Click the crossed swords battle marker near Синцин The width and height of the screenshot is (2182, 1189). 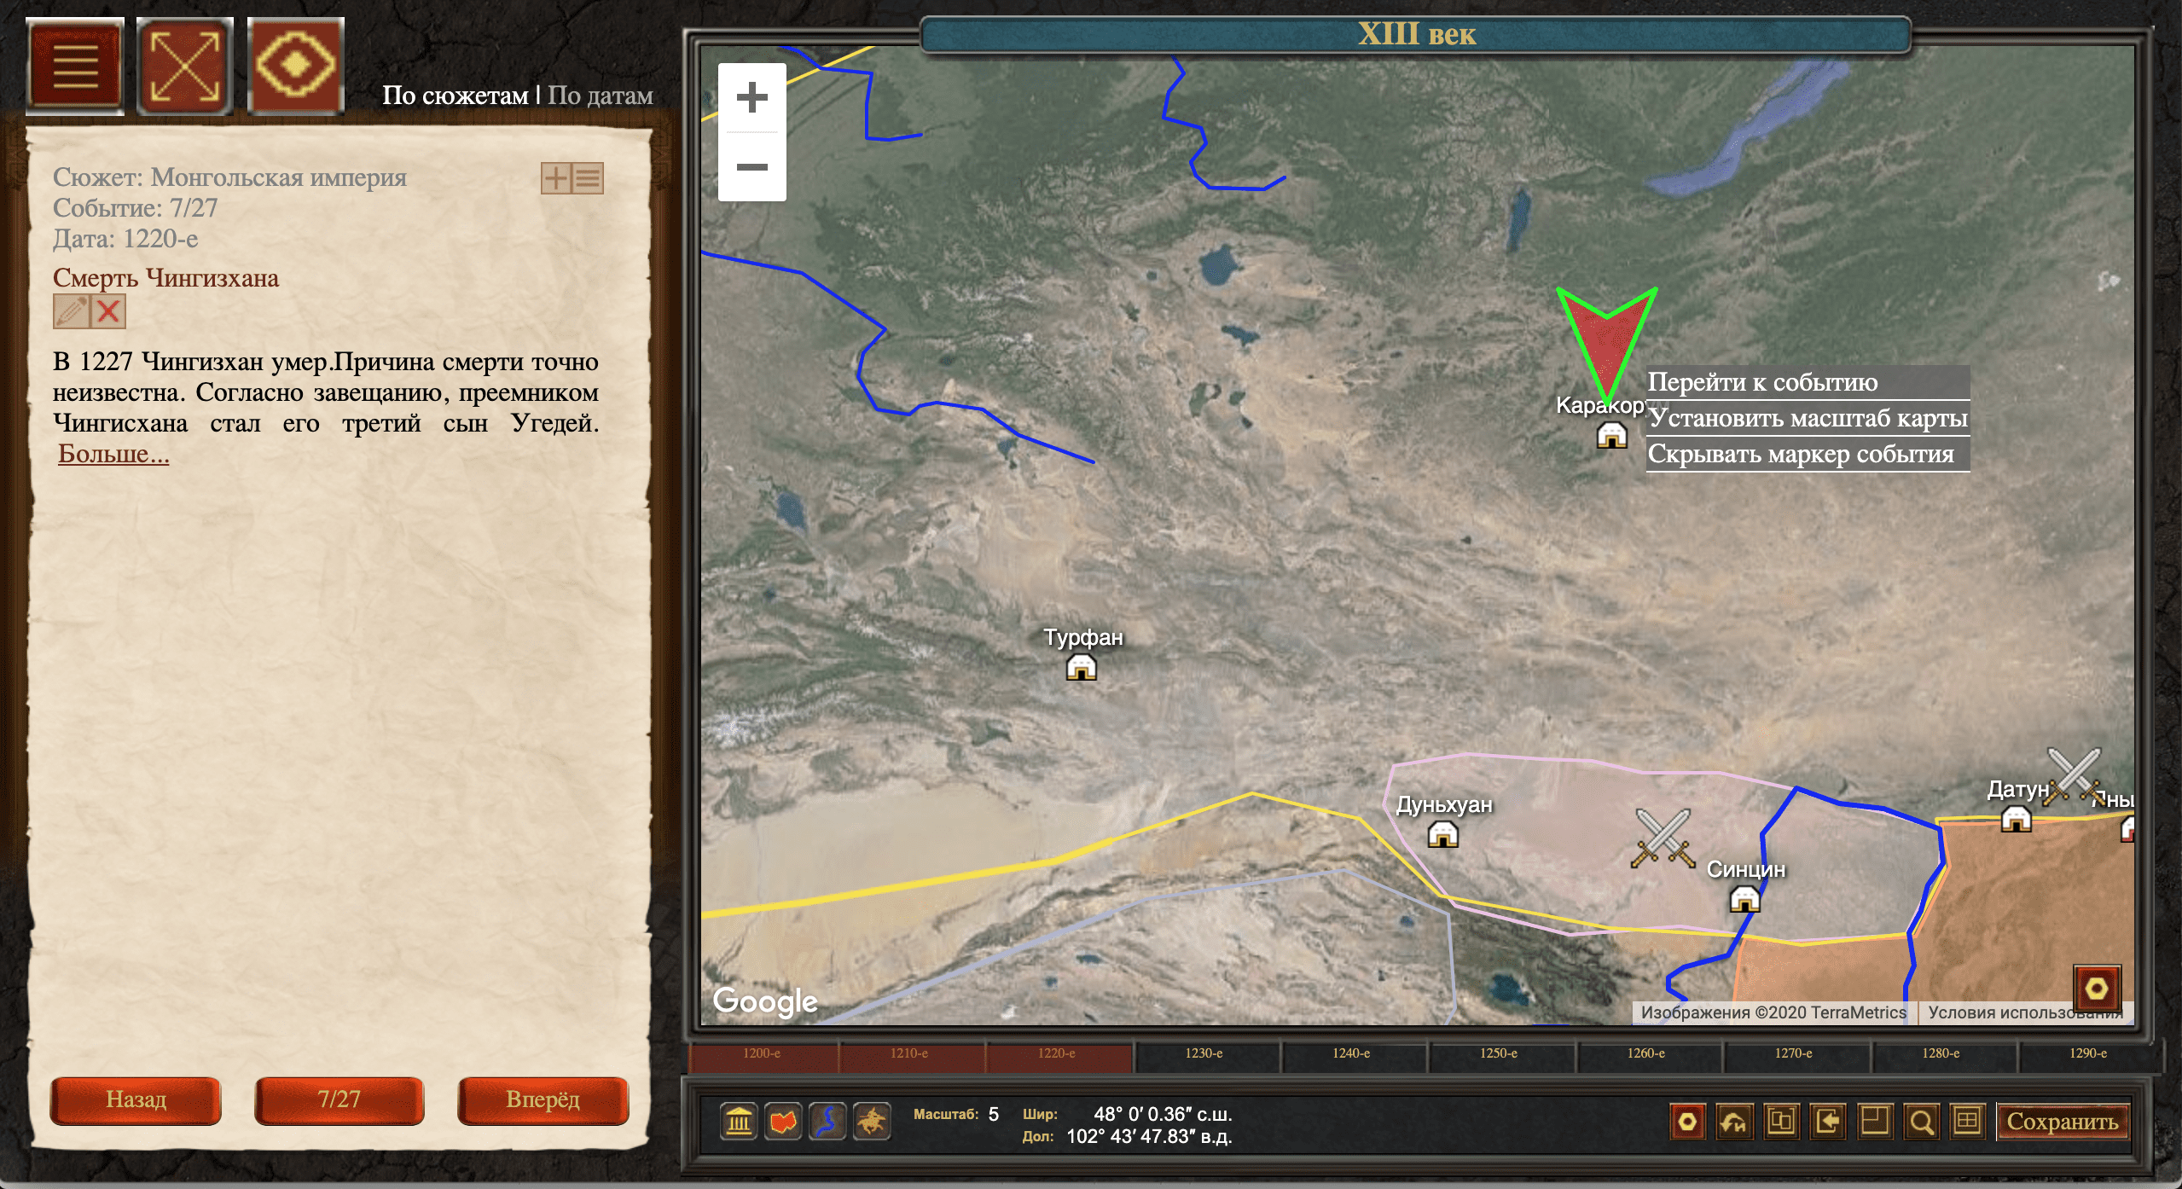(x=1663, y=838)
